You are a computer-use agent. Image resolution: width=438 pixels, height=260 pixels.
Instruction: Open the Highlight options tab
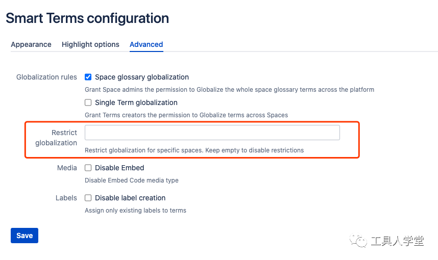(x=90, y=44)
